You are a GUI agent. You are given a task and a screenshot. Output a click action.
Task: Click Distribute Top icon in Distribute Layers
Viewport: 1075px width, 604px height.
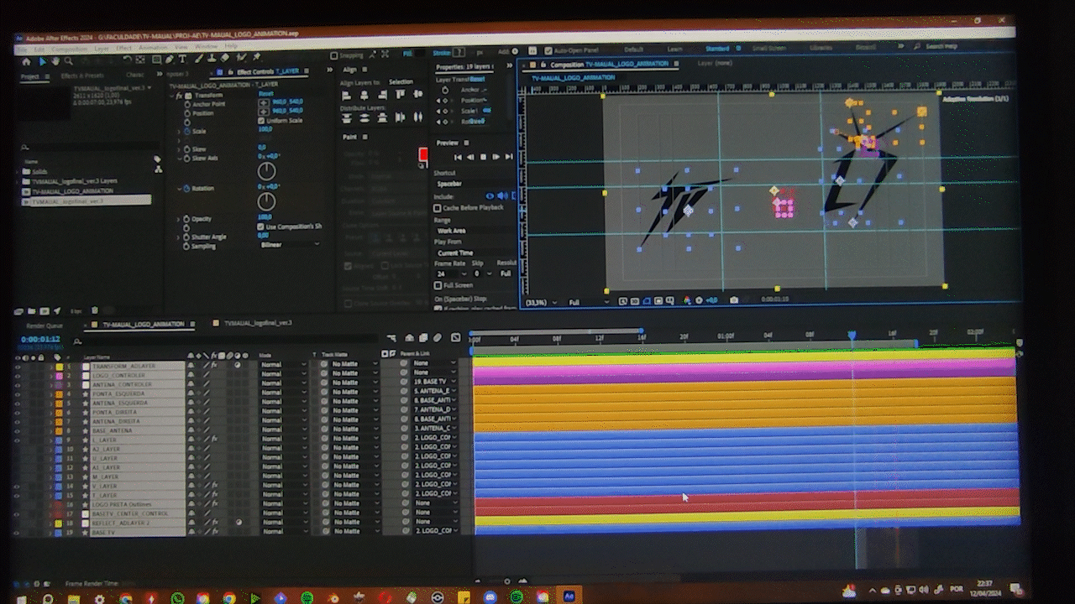tap(346, 118)
